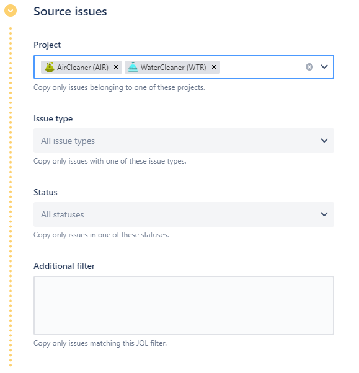359x373 pixels.
Task: Click the Issue type field label
Action: tap(53, 119)
